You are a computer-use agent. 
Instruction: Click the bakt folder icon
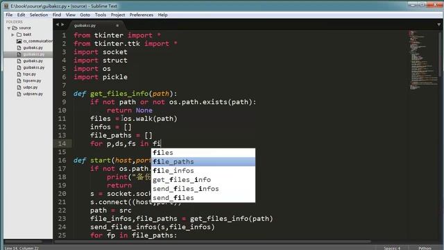[19, 35]
